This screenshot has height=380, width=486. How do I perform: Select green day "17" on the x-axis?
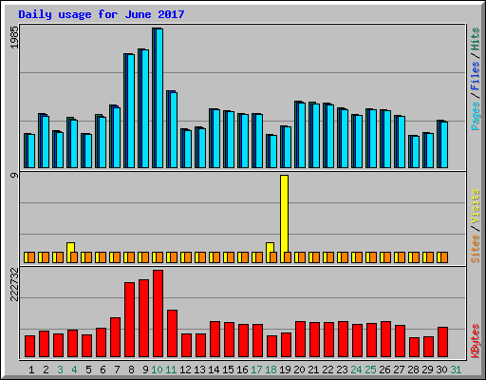(x=256, y=370)
